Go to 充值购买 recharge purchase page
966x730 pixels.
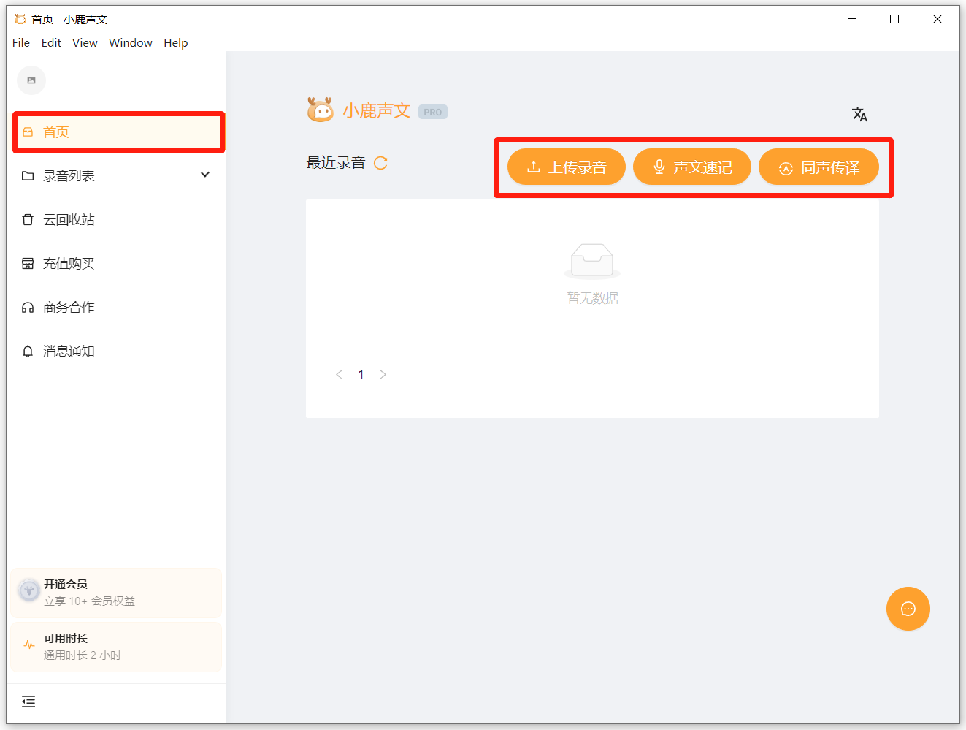(x=116, y=263)
